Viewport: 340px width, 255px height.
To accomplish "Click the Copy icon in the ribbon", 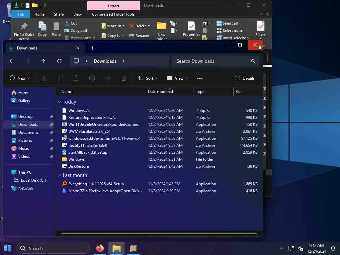I will [42, 27].
